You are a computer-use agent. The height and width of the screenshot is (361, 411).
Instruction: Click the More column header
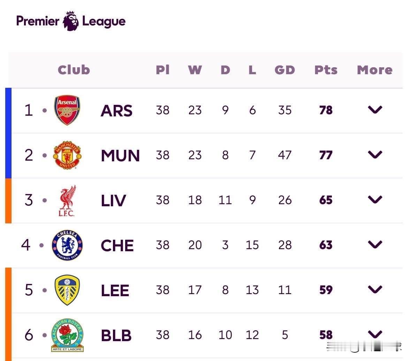pos(374,70)
